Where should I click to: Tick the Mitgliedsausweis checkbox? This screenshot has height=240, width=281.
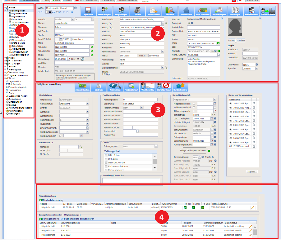(194, 104)
